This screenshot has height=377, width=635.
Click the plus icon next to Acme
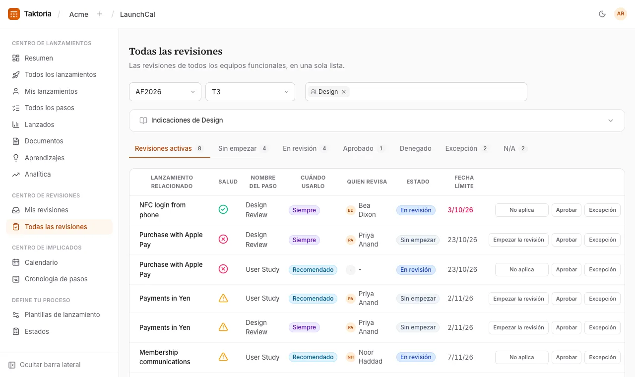(x=100, y=14)
